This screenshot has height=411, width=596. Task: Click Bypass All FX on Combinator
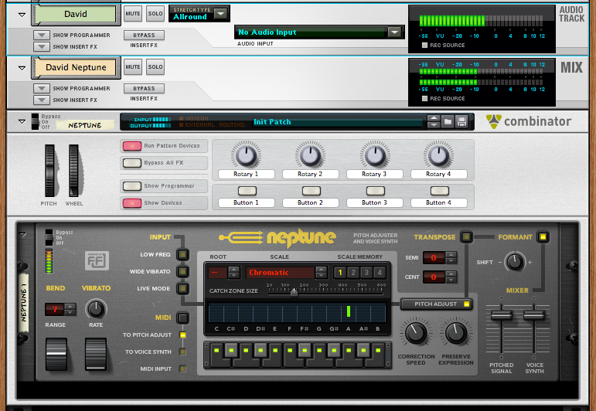click(132, 163)
